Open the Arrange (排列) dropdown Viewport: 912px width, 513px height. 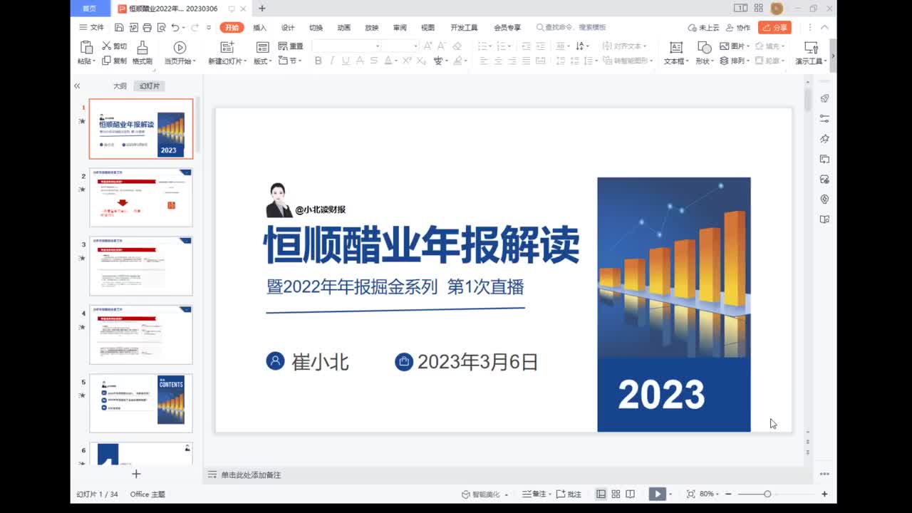(735, 61)
